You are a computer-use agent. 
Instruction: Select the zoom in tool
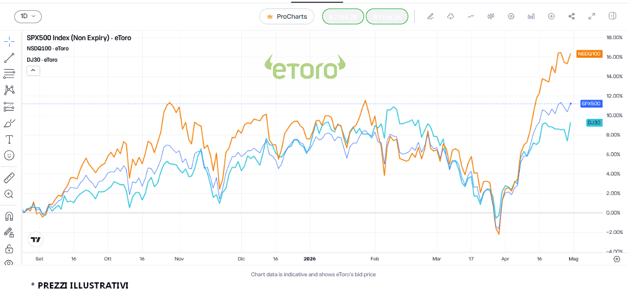(x=9, y=194)
